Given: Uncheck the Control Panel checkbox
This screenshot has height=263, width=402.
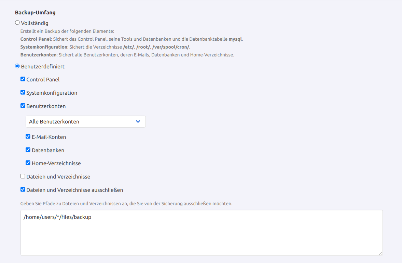Looking at the screenshot, I should [23, 79].
